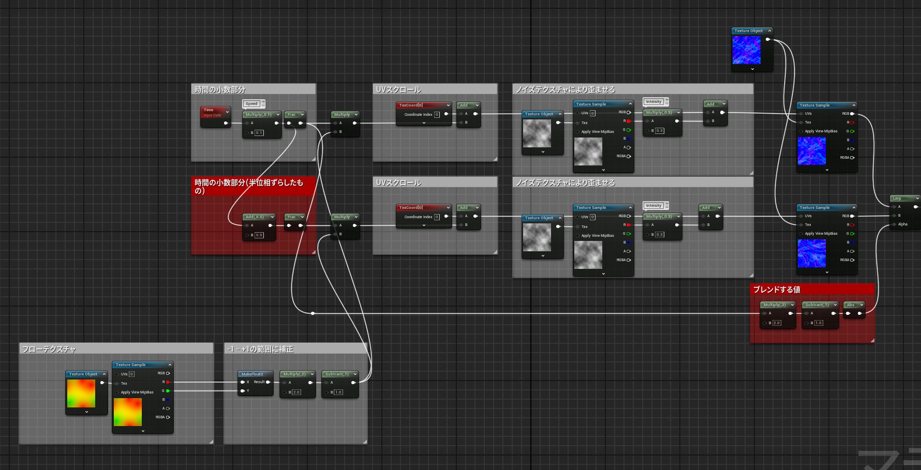Expand the preview chevron under the top Texture Object node

coord(751,68)
